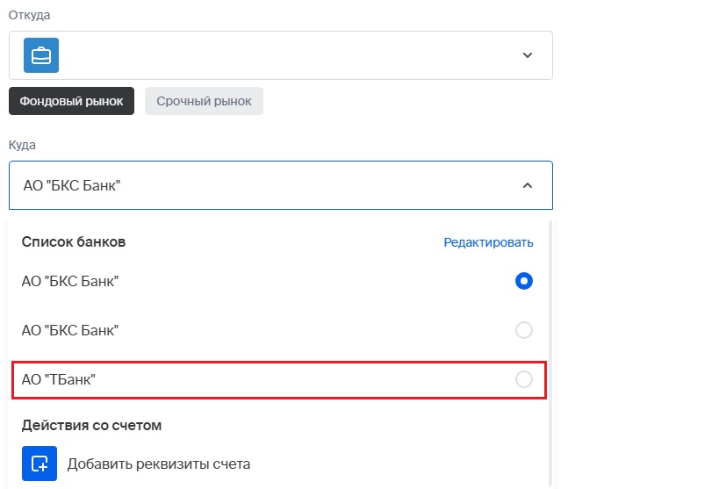
Task: Click the blue add-account plus icon
Action: (40, 463)
